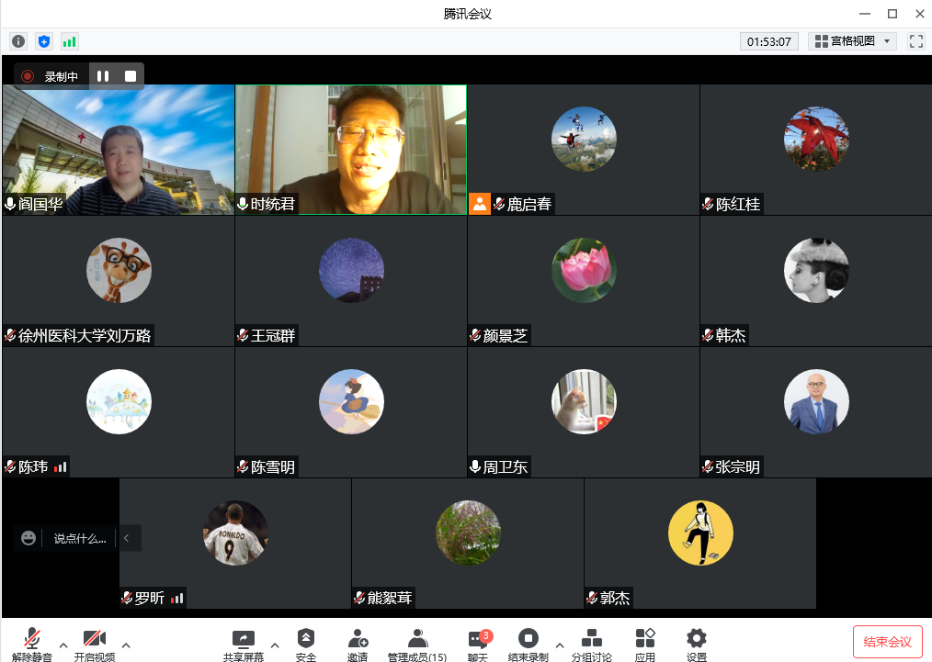932x662 pixels.
Task: Expand the audio options arrow beside 解除静音
Action: coord(63,644)
